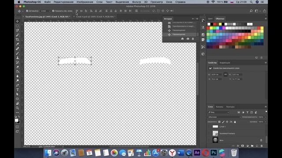Open the Изображение menu

85,2
